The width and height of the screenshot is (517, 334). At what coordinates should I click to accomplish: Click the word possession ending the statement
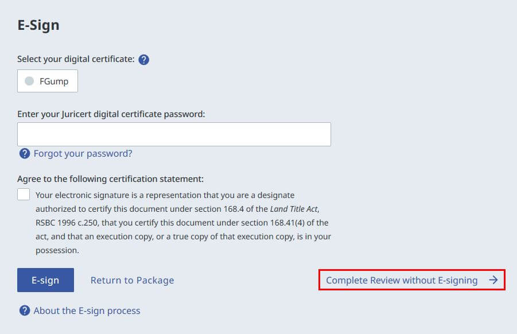point(56,250)
